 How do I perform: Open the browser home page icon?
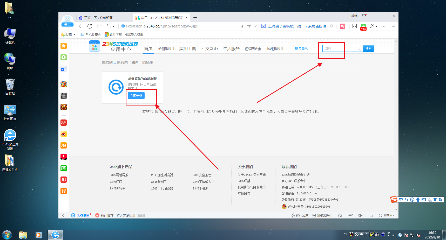(x=99, y=26)
